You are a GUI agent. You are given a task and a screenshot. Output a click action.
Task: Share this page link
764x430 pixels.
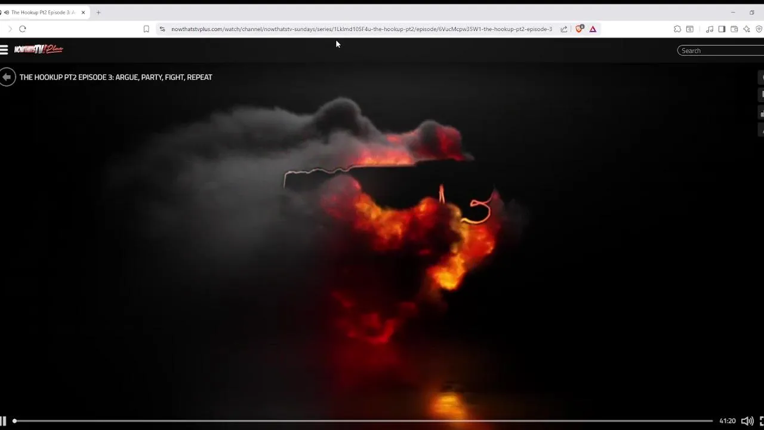[x=564, y=29]
